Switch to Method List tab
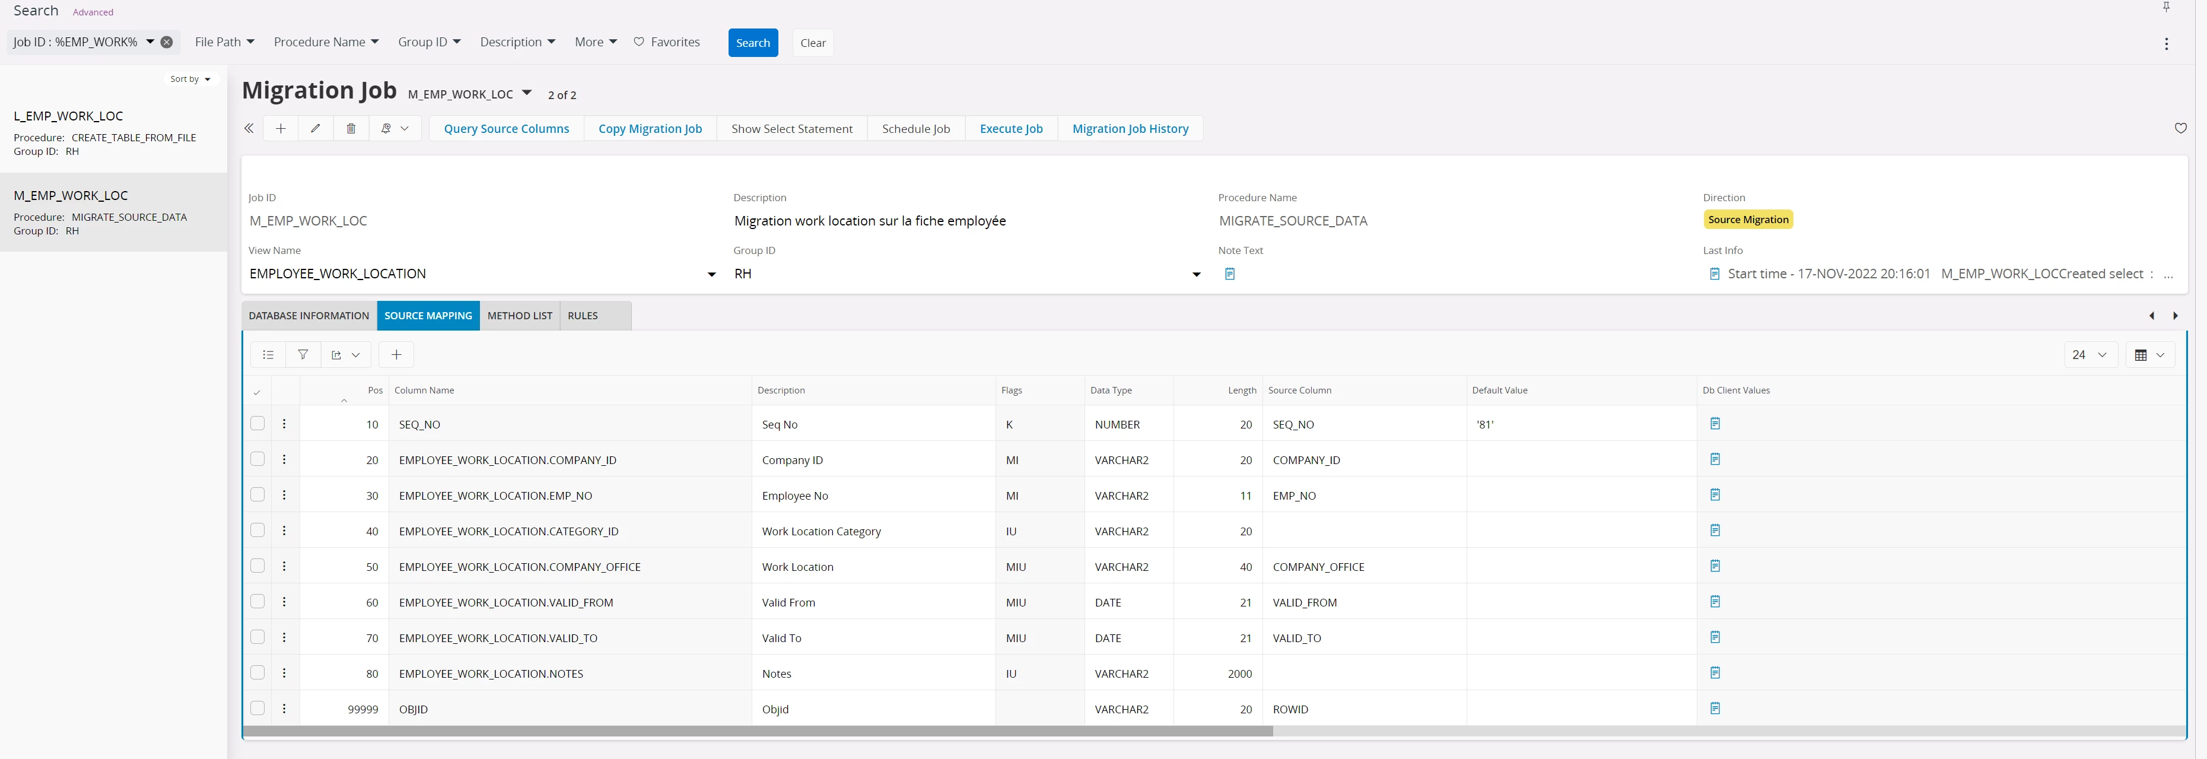This screenshot has height=759, width=2207. 520,316
